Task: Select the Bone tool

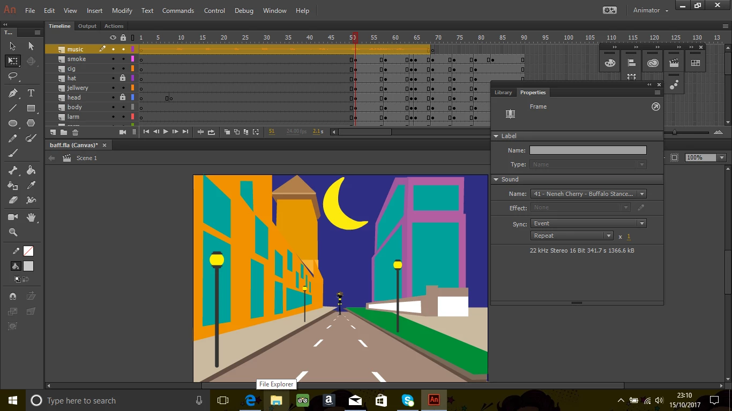Action: click(x=13, y=171)
